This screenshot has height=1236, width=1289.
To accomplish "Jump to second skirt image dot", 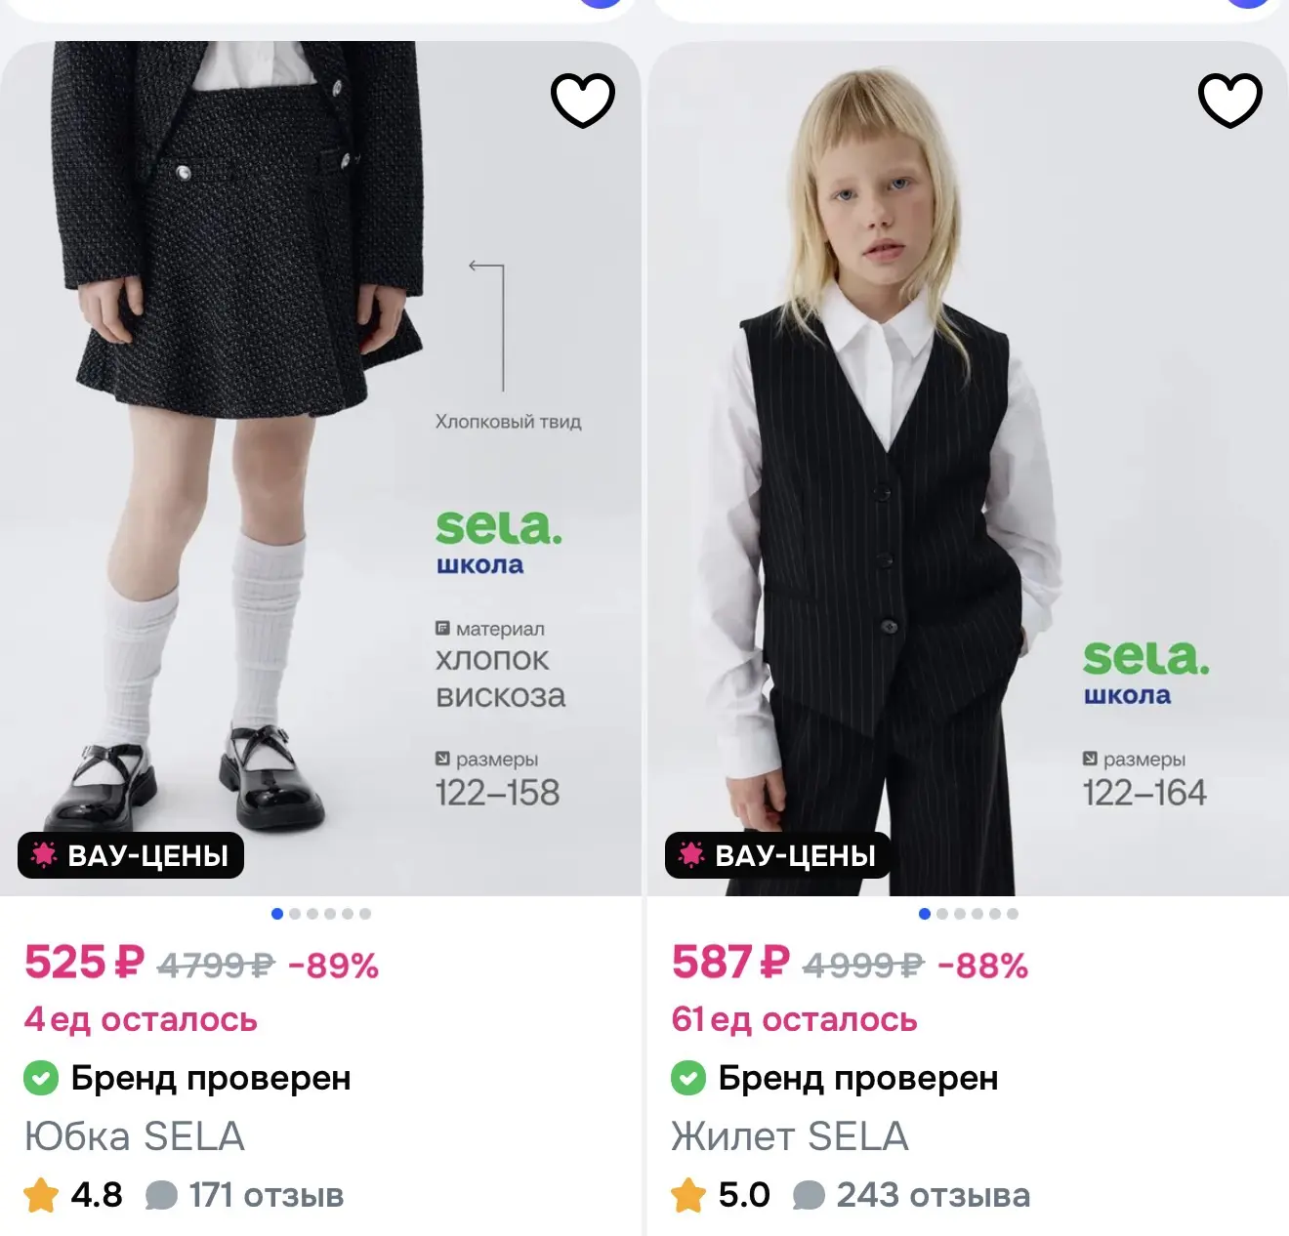I will point(295,914).
